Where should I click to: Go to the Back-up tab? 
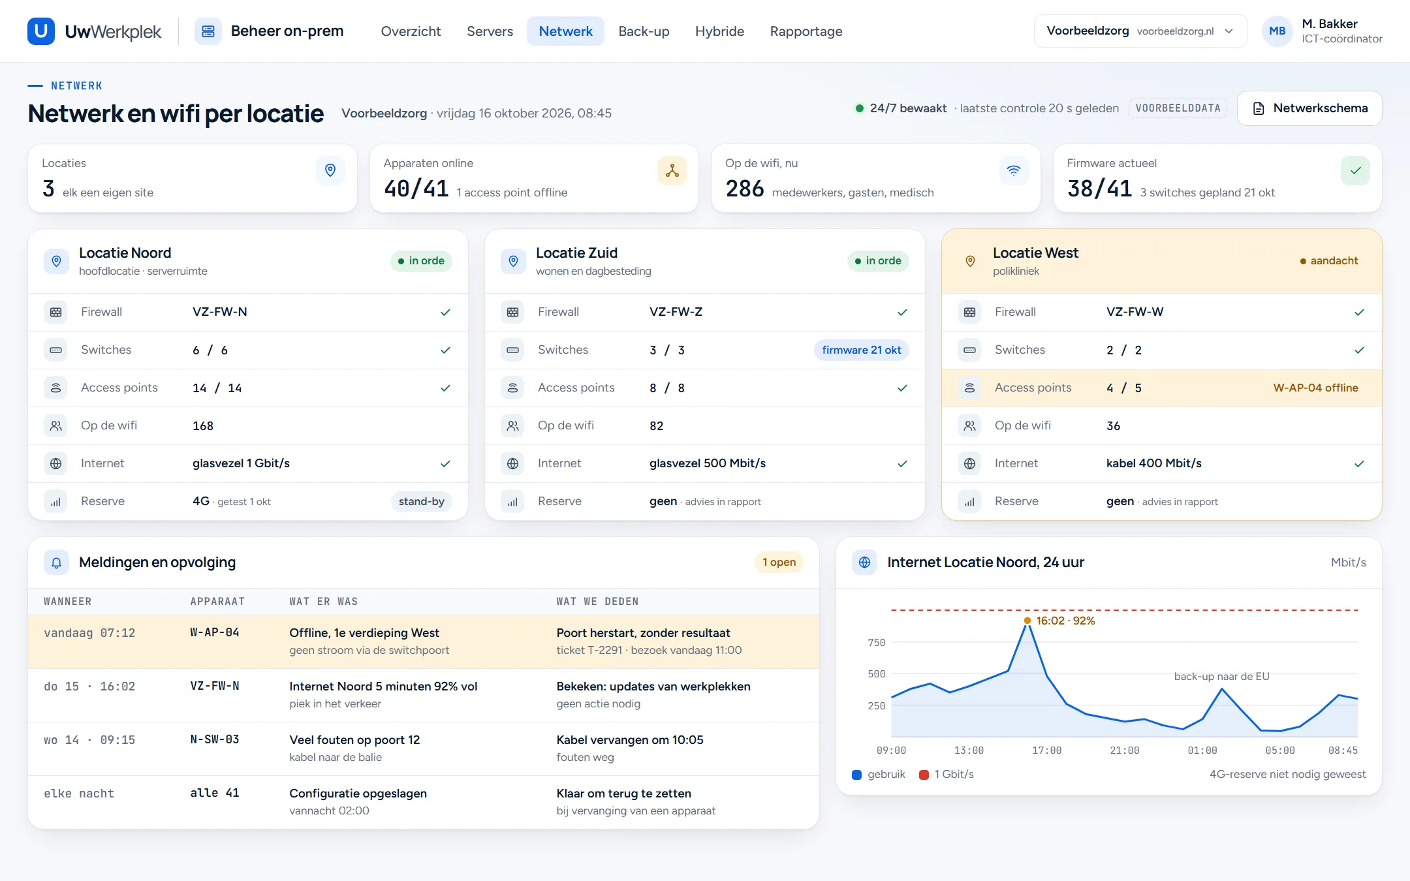[644, 31]
